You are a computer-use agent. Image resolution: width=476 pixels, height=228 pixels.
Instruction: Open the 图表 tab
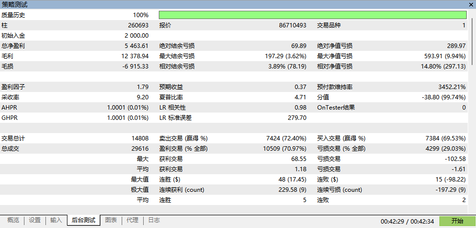click(111, 220)
